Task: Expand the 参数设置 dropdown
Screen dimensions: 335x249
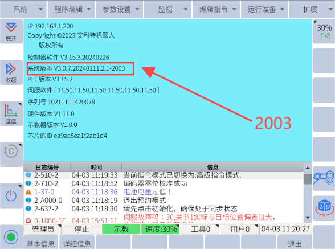Action: [x=120, y=10]
